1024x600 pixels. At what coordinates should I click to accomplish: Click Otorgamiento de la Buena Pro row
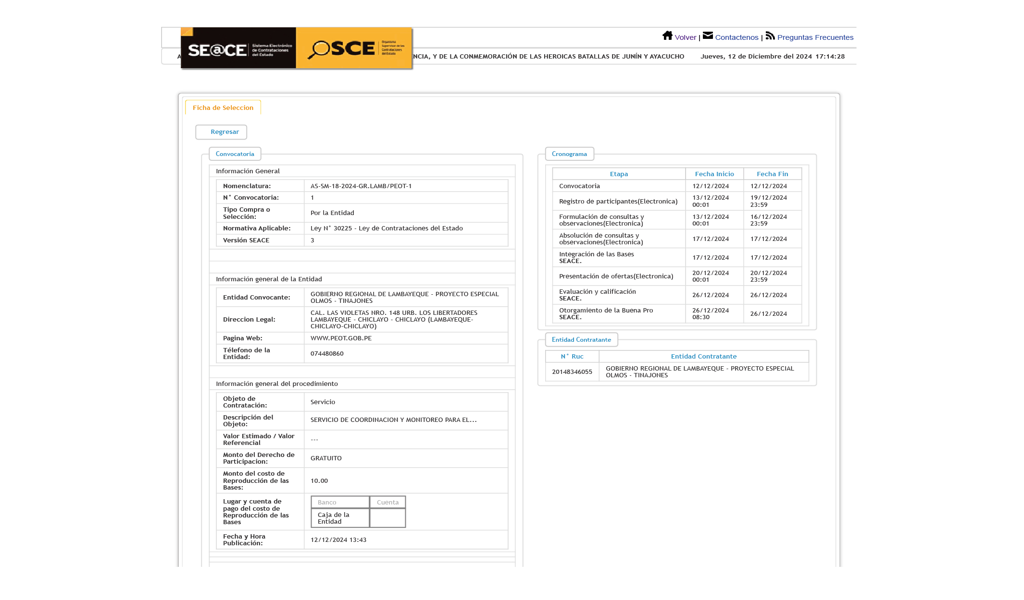677,314
